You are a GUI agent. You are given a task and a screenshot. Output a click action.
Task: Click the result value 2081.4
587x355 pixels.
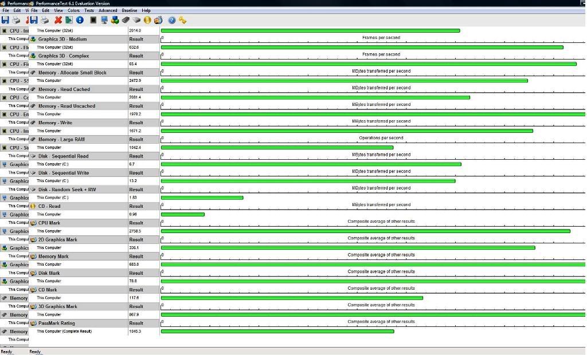(x=135, y=97)
